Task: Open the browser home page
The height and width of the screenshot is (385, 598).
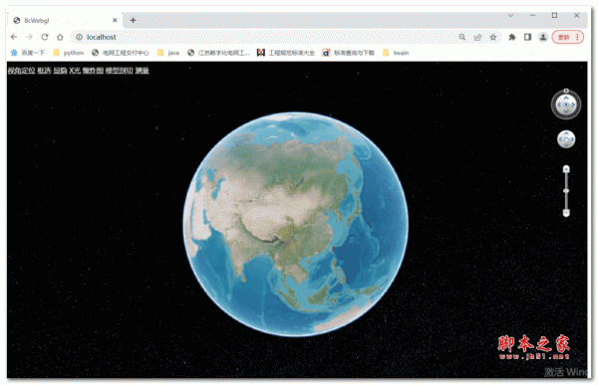Action: tap(60, 37)
